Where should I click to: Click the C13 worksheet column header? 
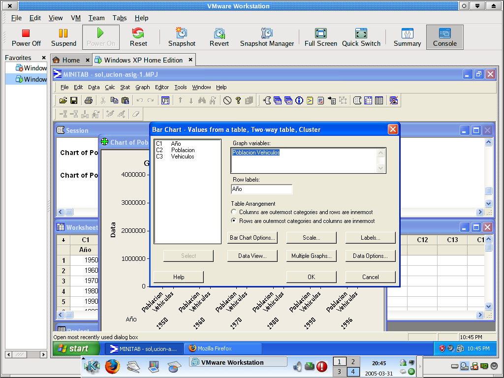(x=452, y=240)
